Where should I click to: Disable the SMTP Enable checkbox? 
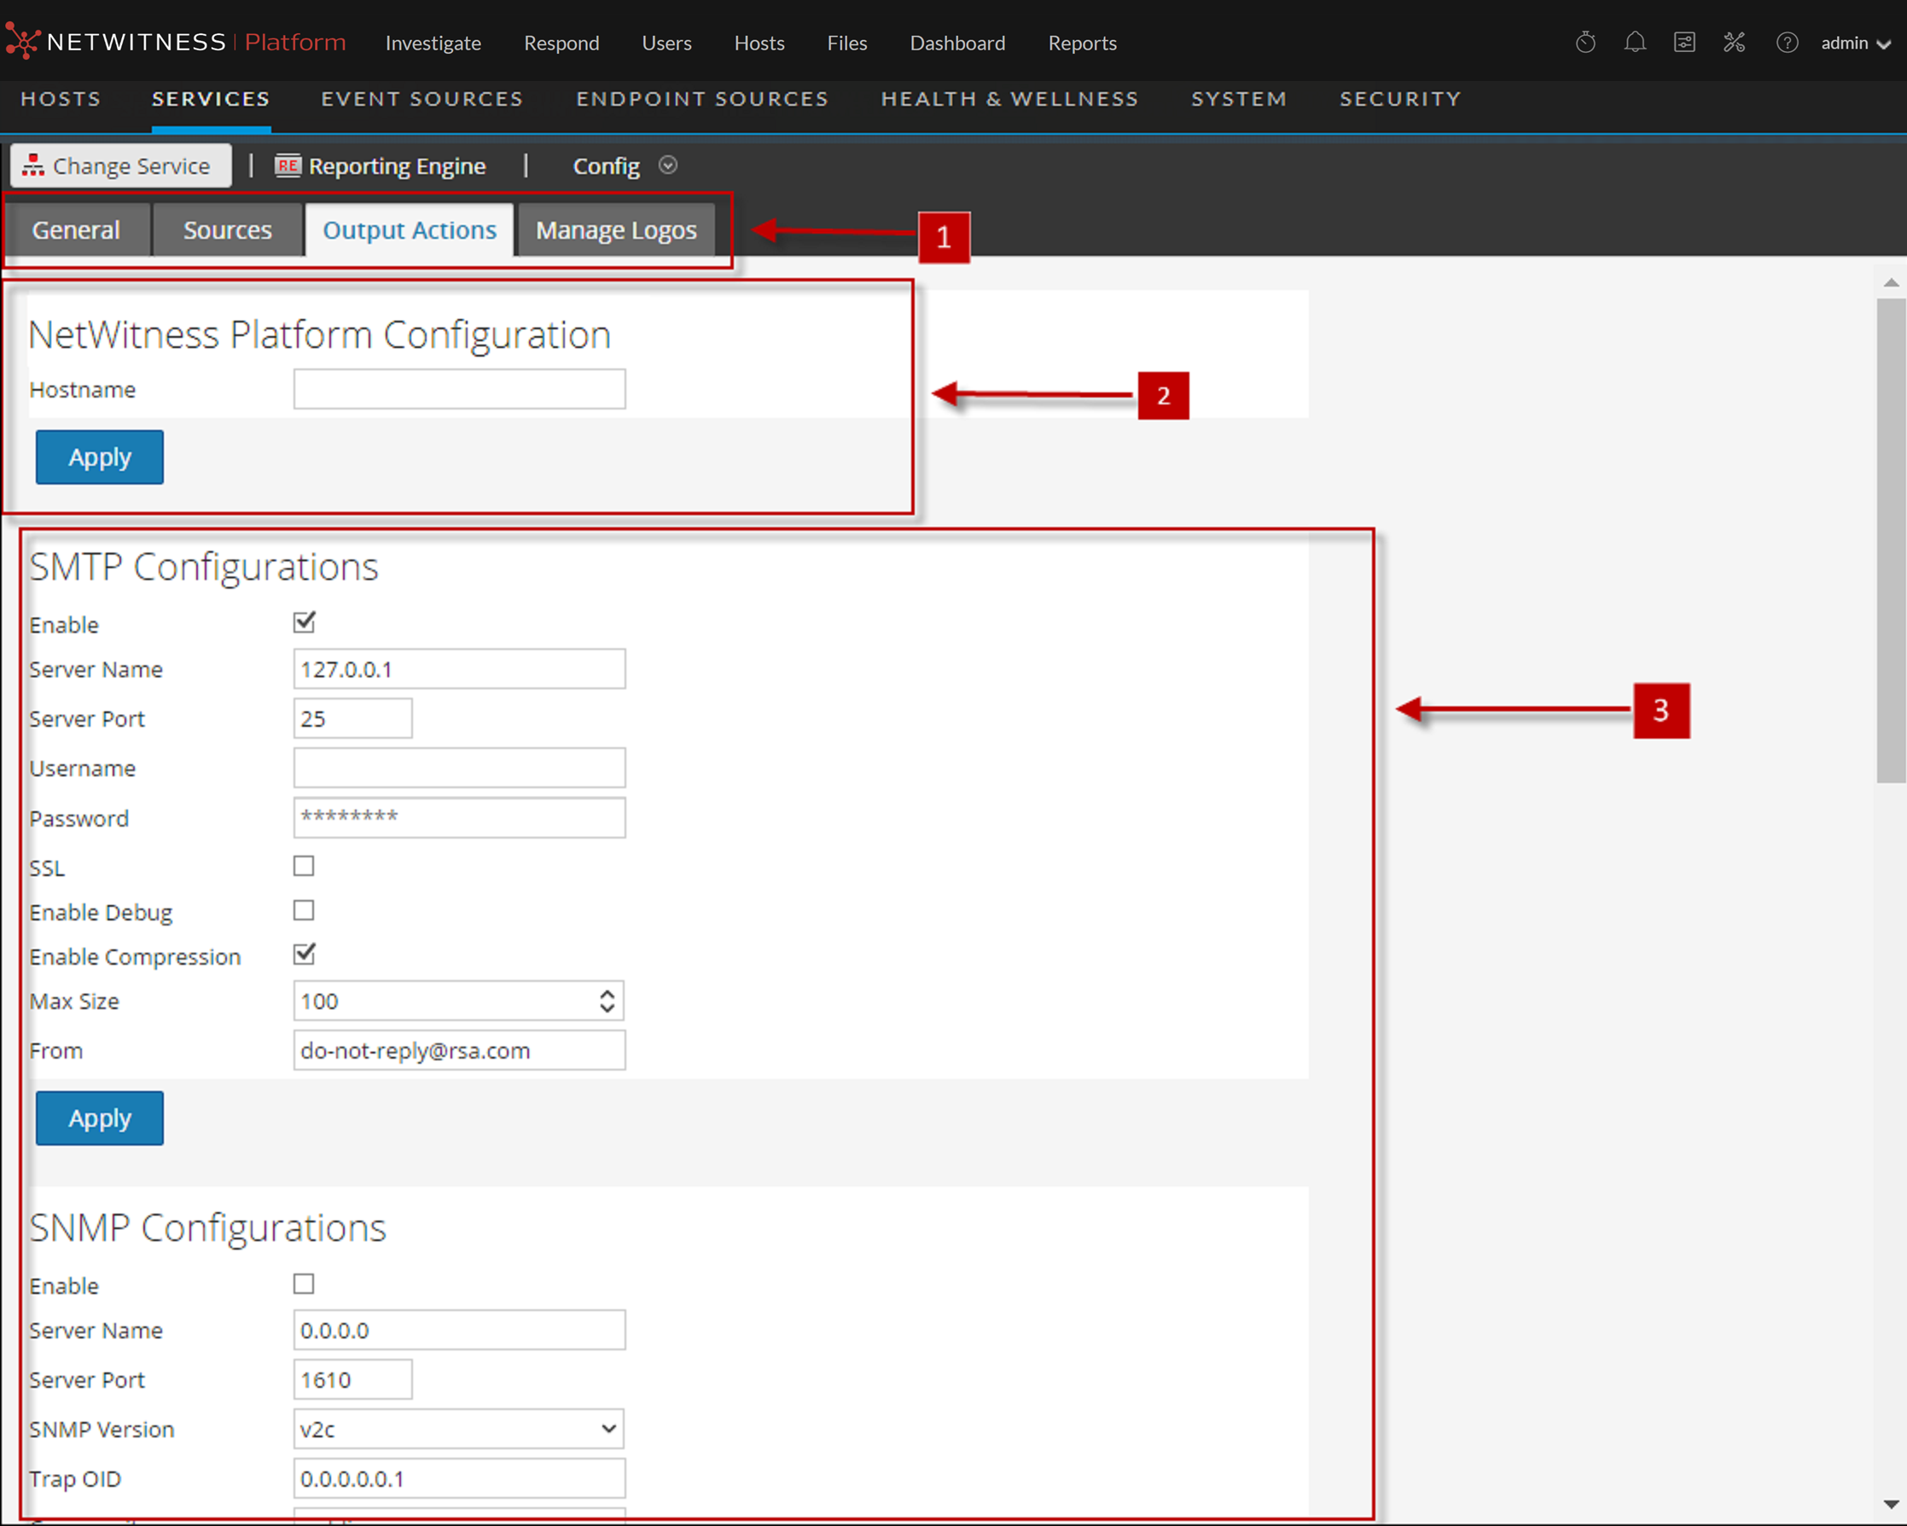(x=305, y=623)
